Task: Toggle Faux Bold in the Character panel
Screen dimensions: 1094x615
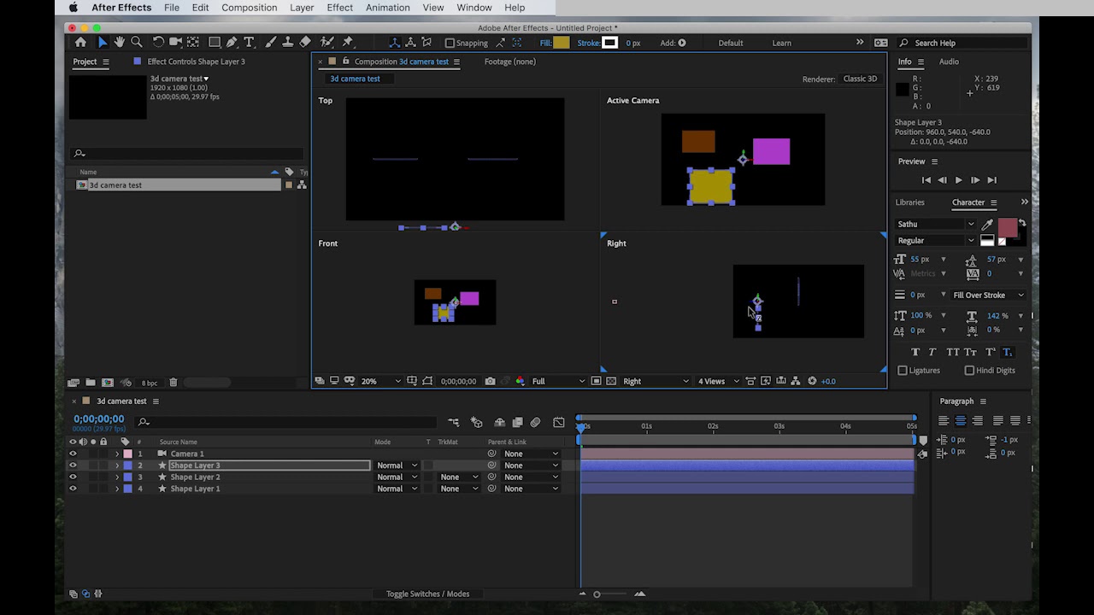Action: (915, 352)
